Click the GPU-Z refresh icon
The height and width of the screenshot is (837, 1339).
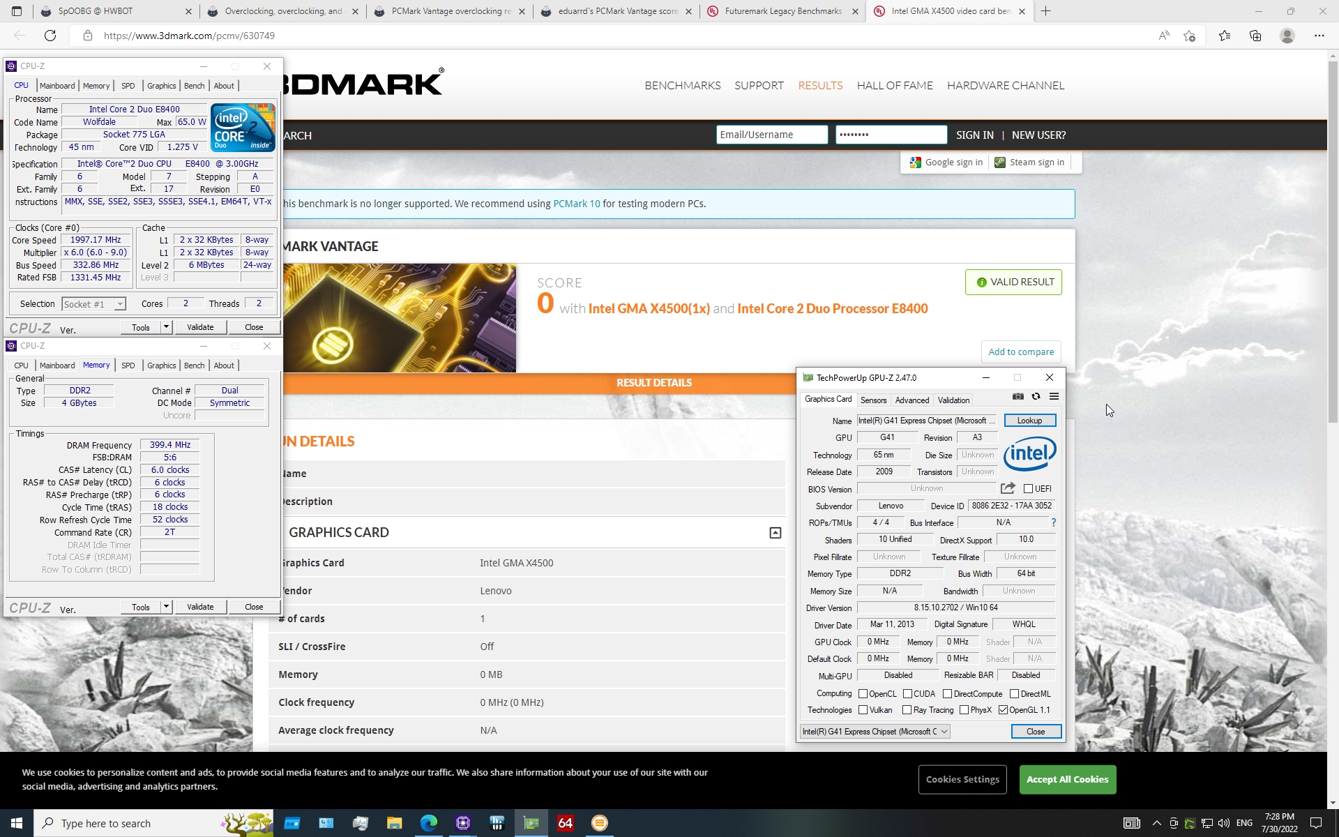coord(1036,396)
